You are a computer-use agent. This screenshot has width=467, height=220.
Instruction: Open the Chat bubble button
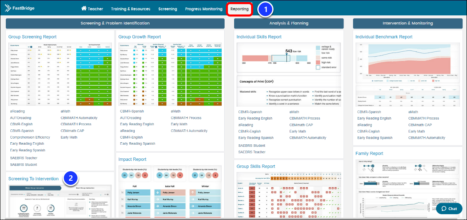449,208
